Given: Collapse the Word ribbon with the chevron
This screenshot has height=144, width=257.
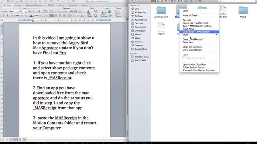Looking at the screenshot, I should [x=122, y=5].
